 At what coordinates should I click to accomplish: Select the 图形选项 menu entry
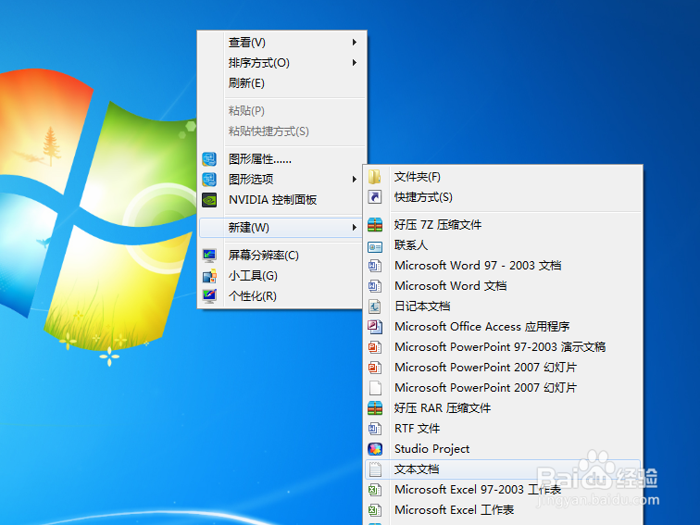[281, 180]
